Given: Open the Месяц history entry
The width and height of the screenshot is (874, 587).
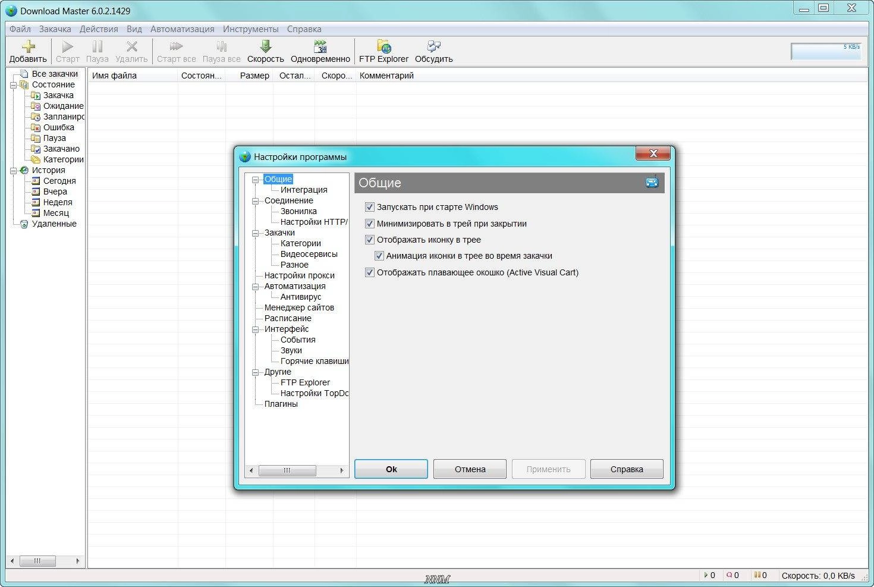Looking at the screenshot, I should pos(56,213).
